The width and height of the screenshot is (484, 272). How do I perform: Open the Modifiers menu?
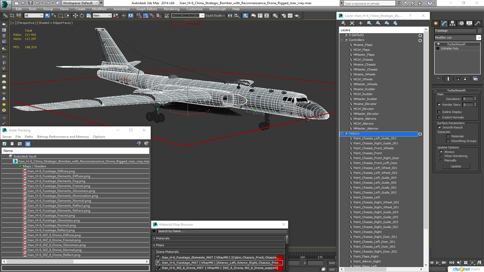pyautogui.click(x=99, y=9)
